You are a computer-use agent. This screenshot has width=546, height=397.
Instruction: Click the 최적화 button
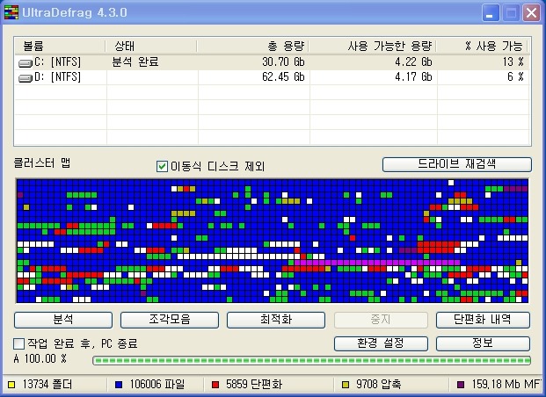tap(276, 320)
